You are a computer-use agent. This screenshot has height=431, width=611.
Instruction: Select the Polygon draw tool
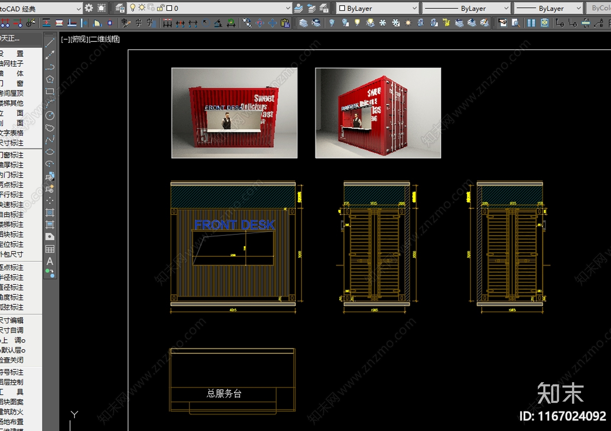pos(50,79)
